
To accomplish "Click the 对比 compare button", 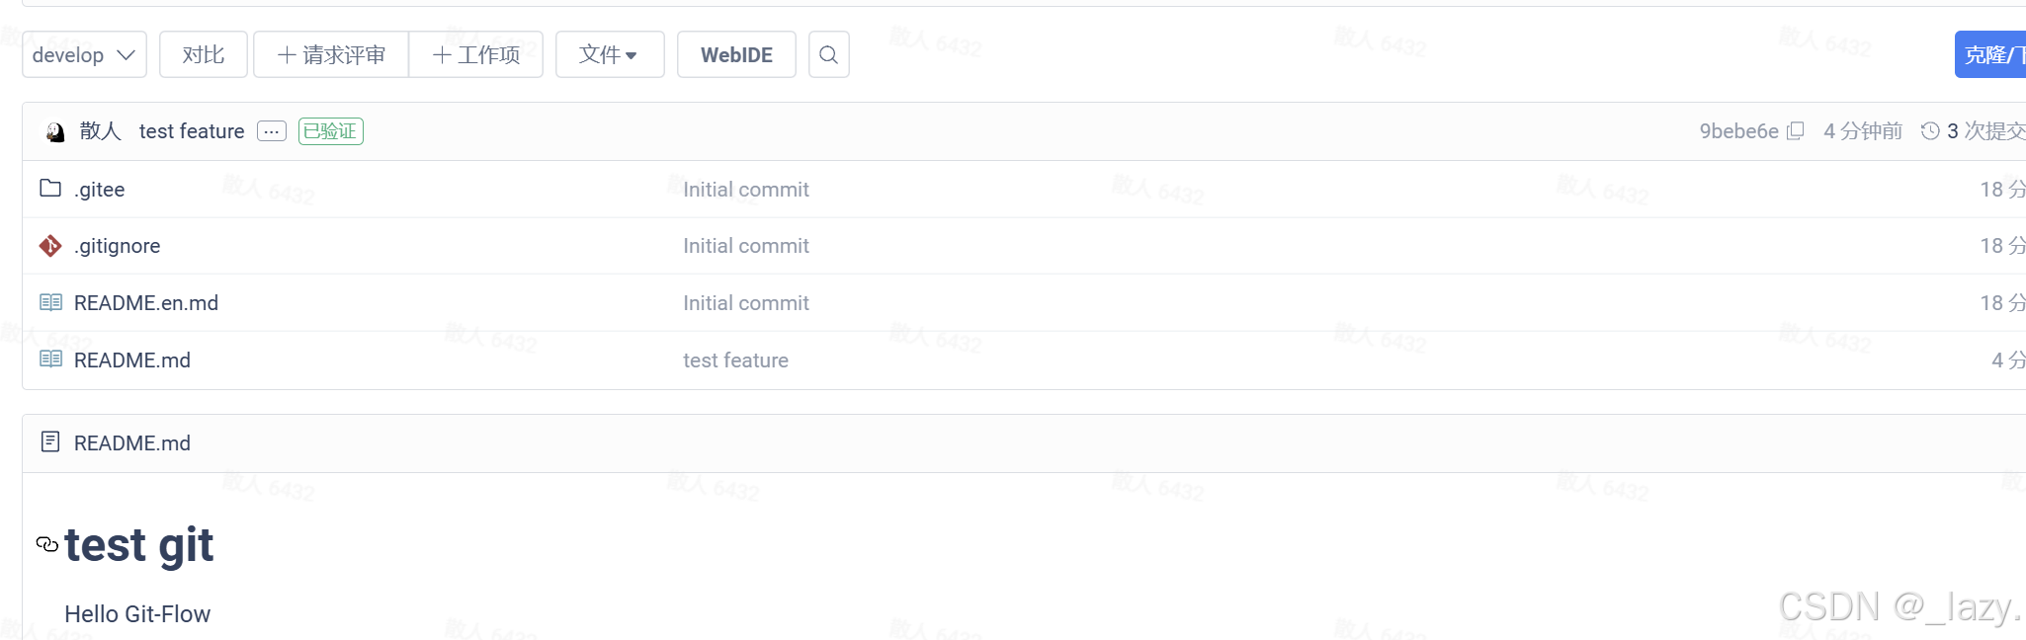I will [204, 54].
